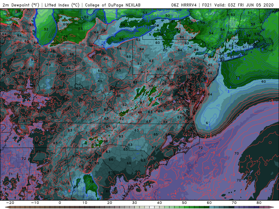Click the "-10" color scale label
This screenshot has width=279, height=209.
[x=35, y=203]
